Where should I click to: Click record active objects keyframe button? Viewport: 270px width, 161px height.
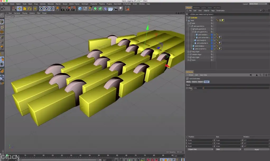coord(148,160)
